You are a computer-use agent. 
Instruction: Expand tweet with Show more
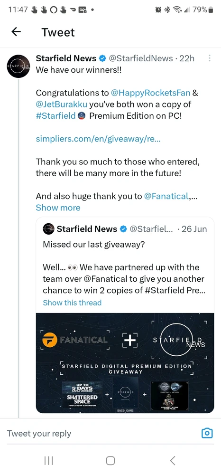point(58,208)
